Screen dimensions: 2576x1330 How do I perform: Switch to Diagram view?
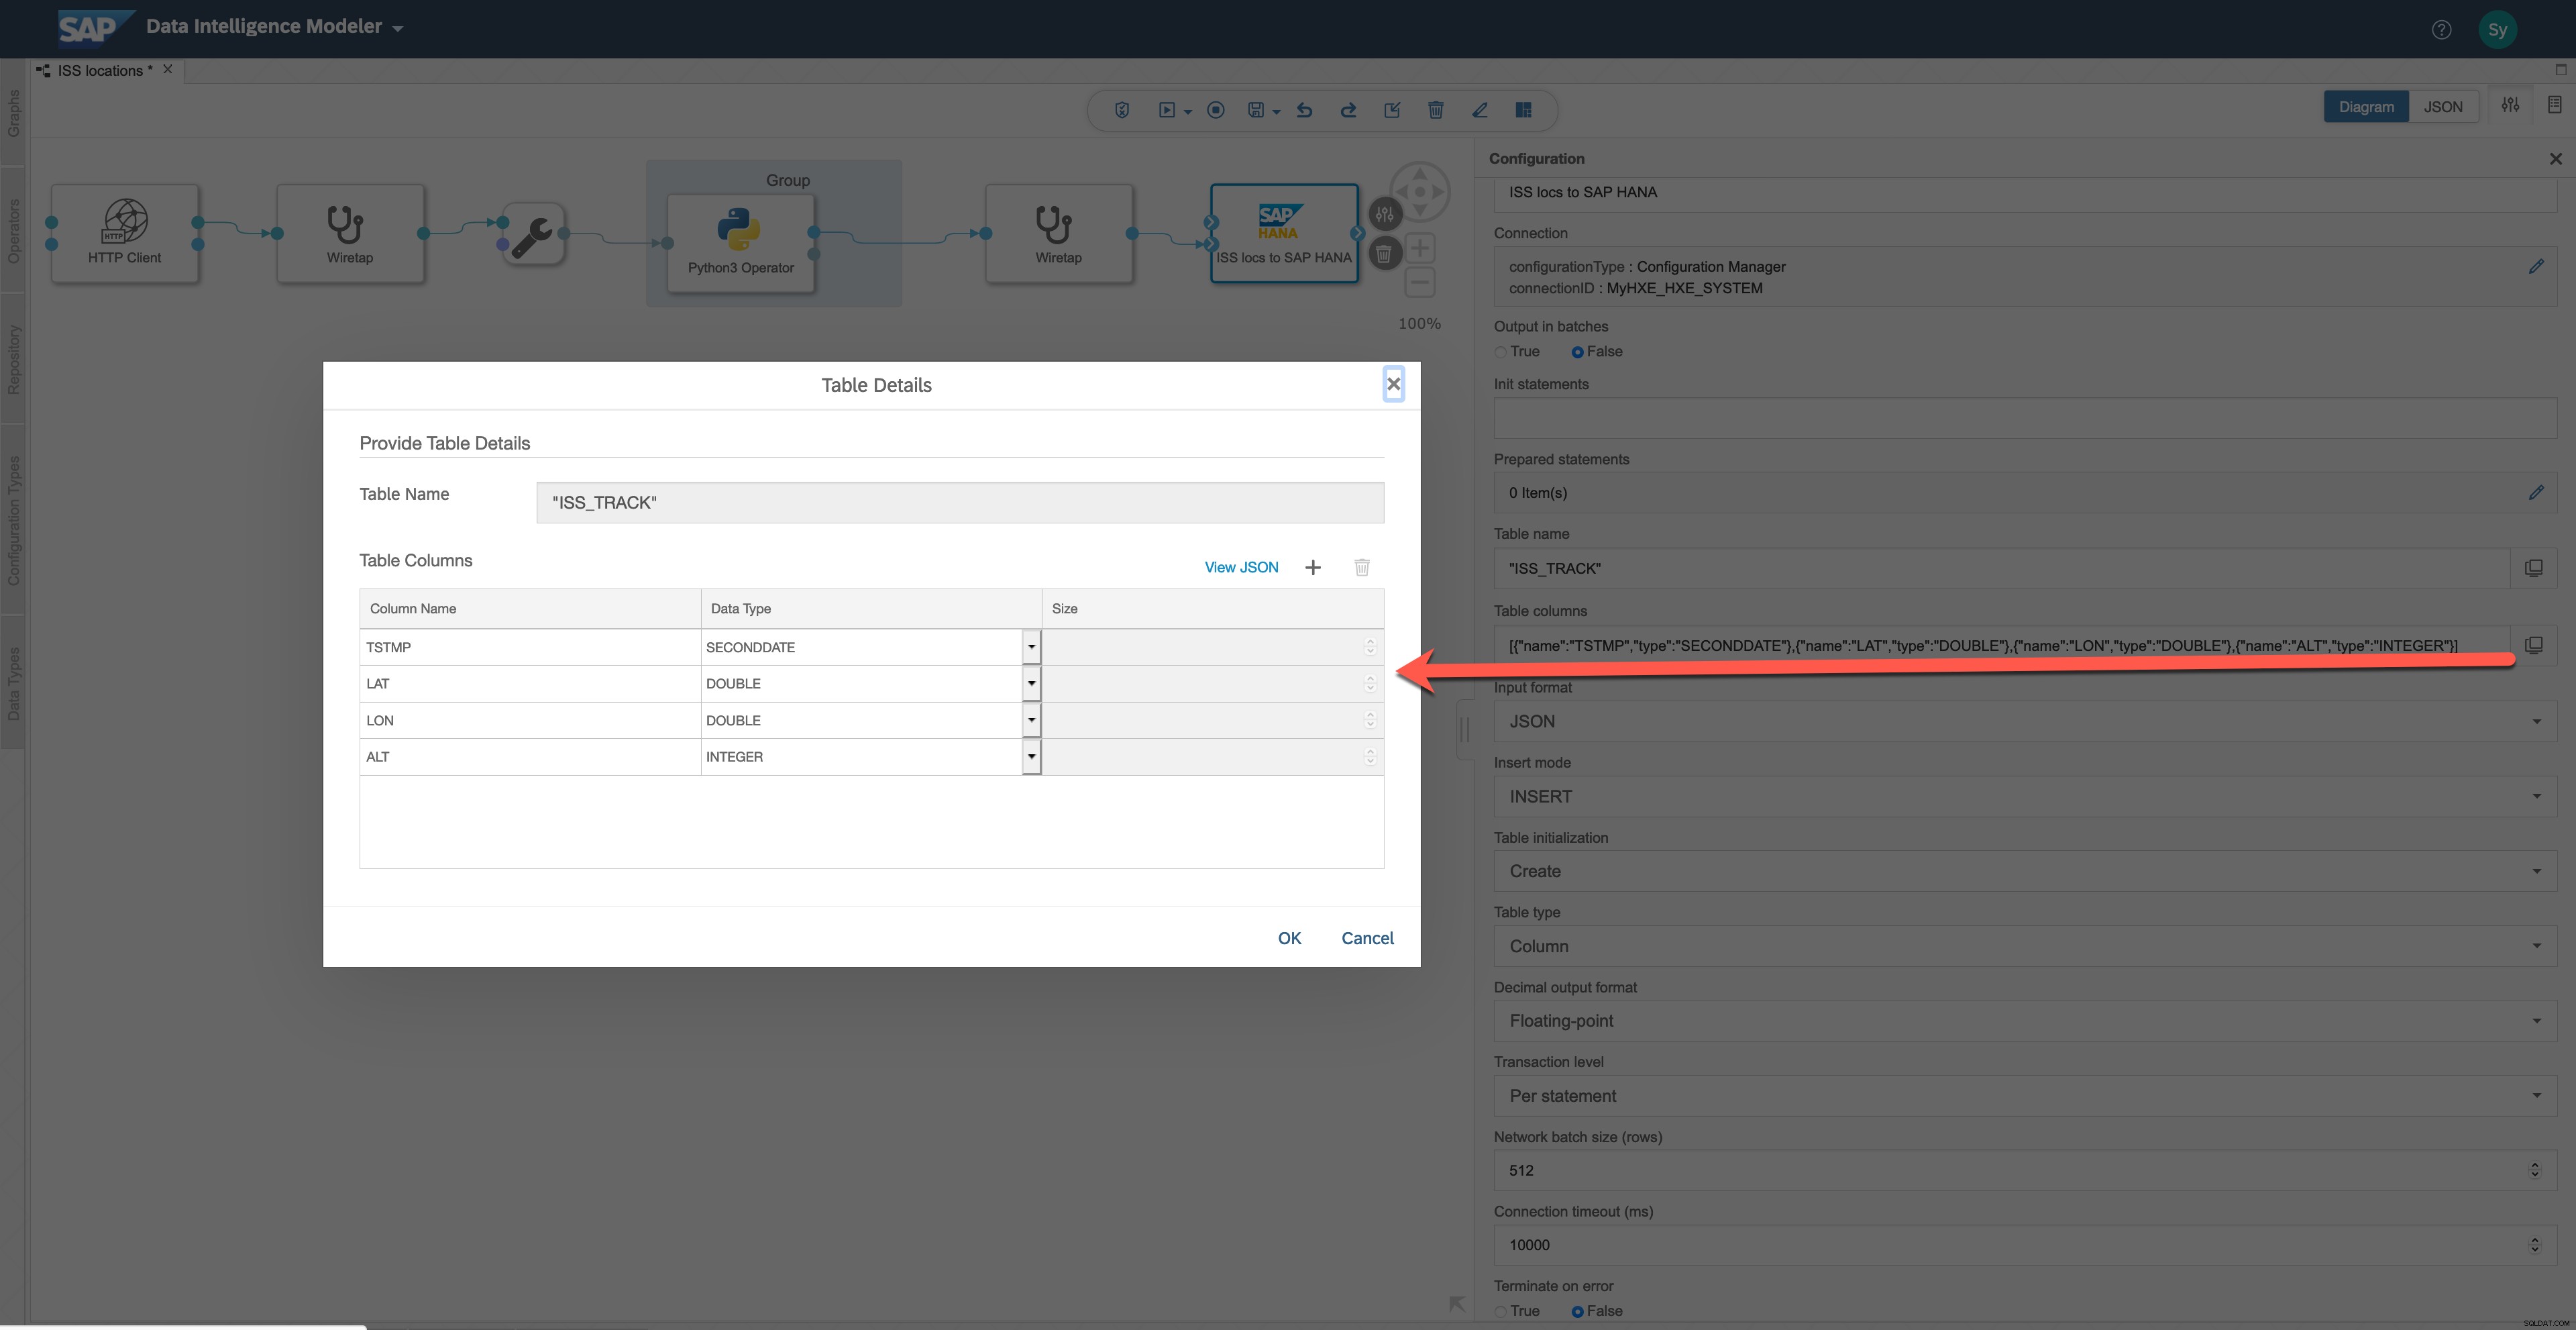[2365, 107]
